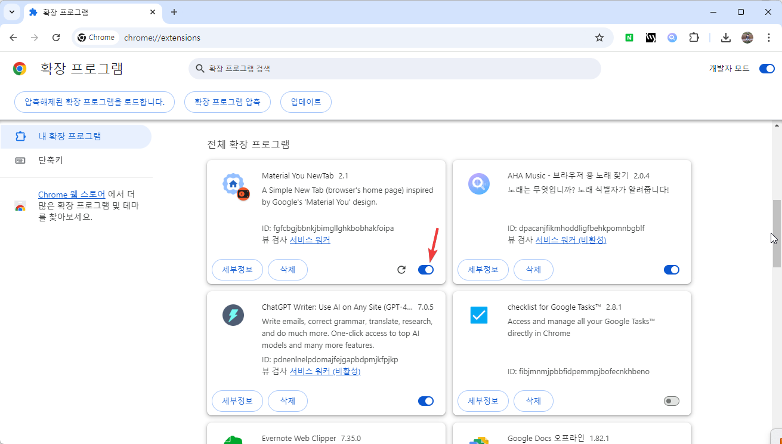Open 세부정보 for Material You NewTab
The height and width of the screenshot is (444, 782).
[237, 270]
